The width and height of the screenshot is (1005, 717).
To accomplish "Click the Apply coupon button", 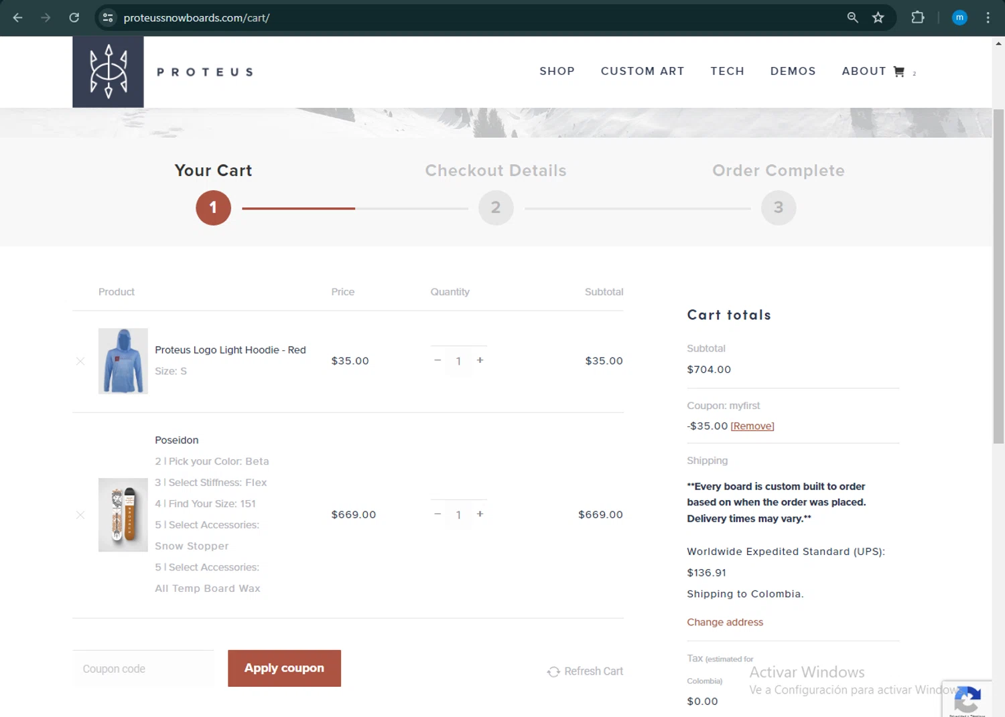I will (x=284, y=668).
